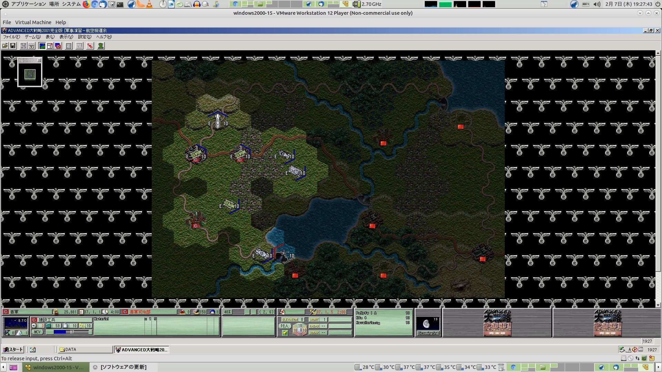Open the hex grid table toolbar icon

[x=69, y=46]
